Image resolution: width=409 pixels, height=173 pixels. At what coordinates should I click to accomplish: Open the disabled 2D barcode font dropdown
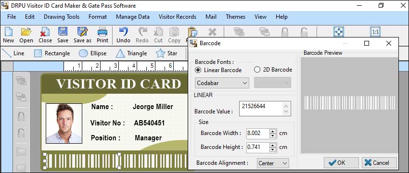[x=272, y=83]
